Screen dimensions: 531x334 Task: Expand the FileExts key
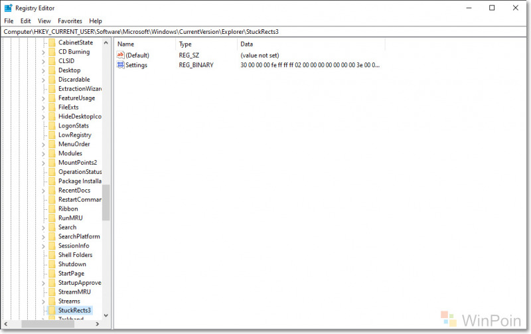43,108
